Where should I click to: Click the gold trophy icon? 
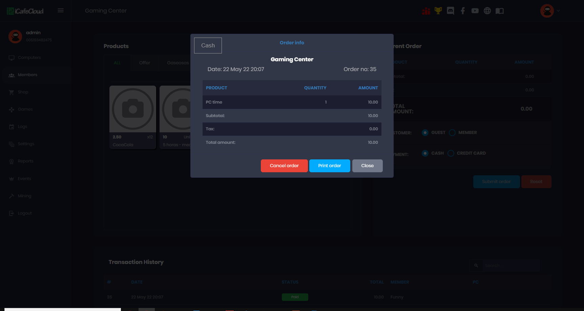pyautogui.click(x=438, y=11)
